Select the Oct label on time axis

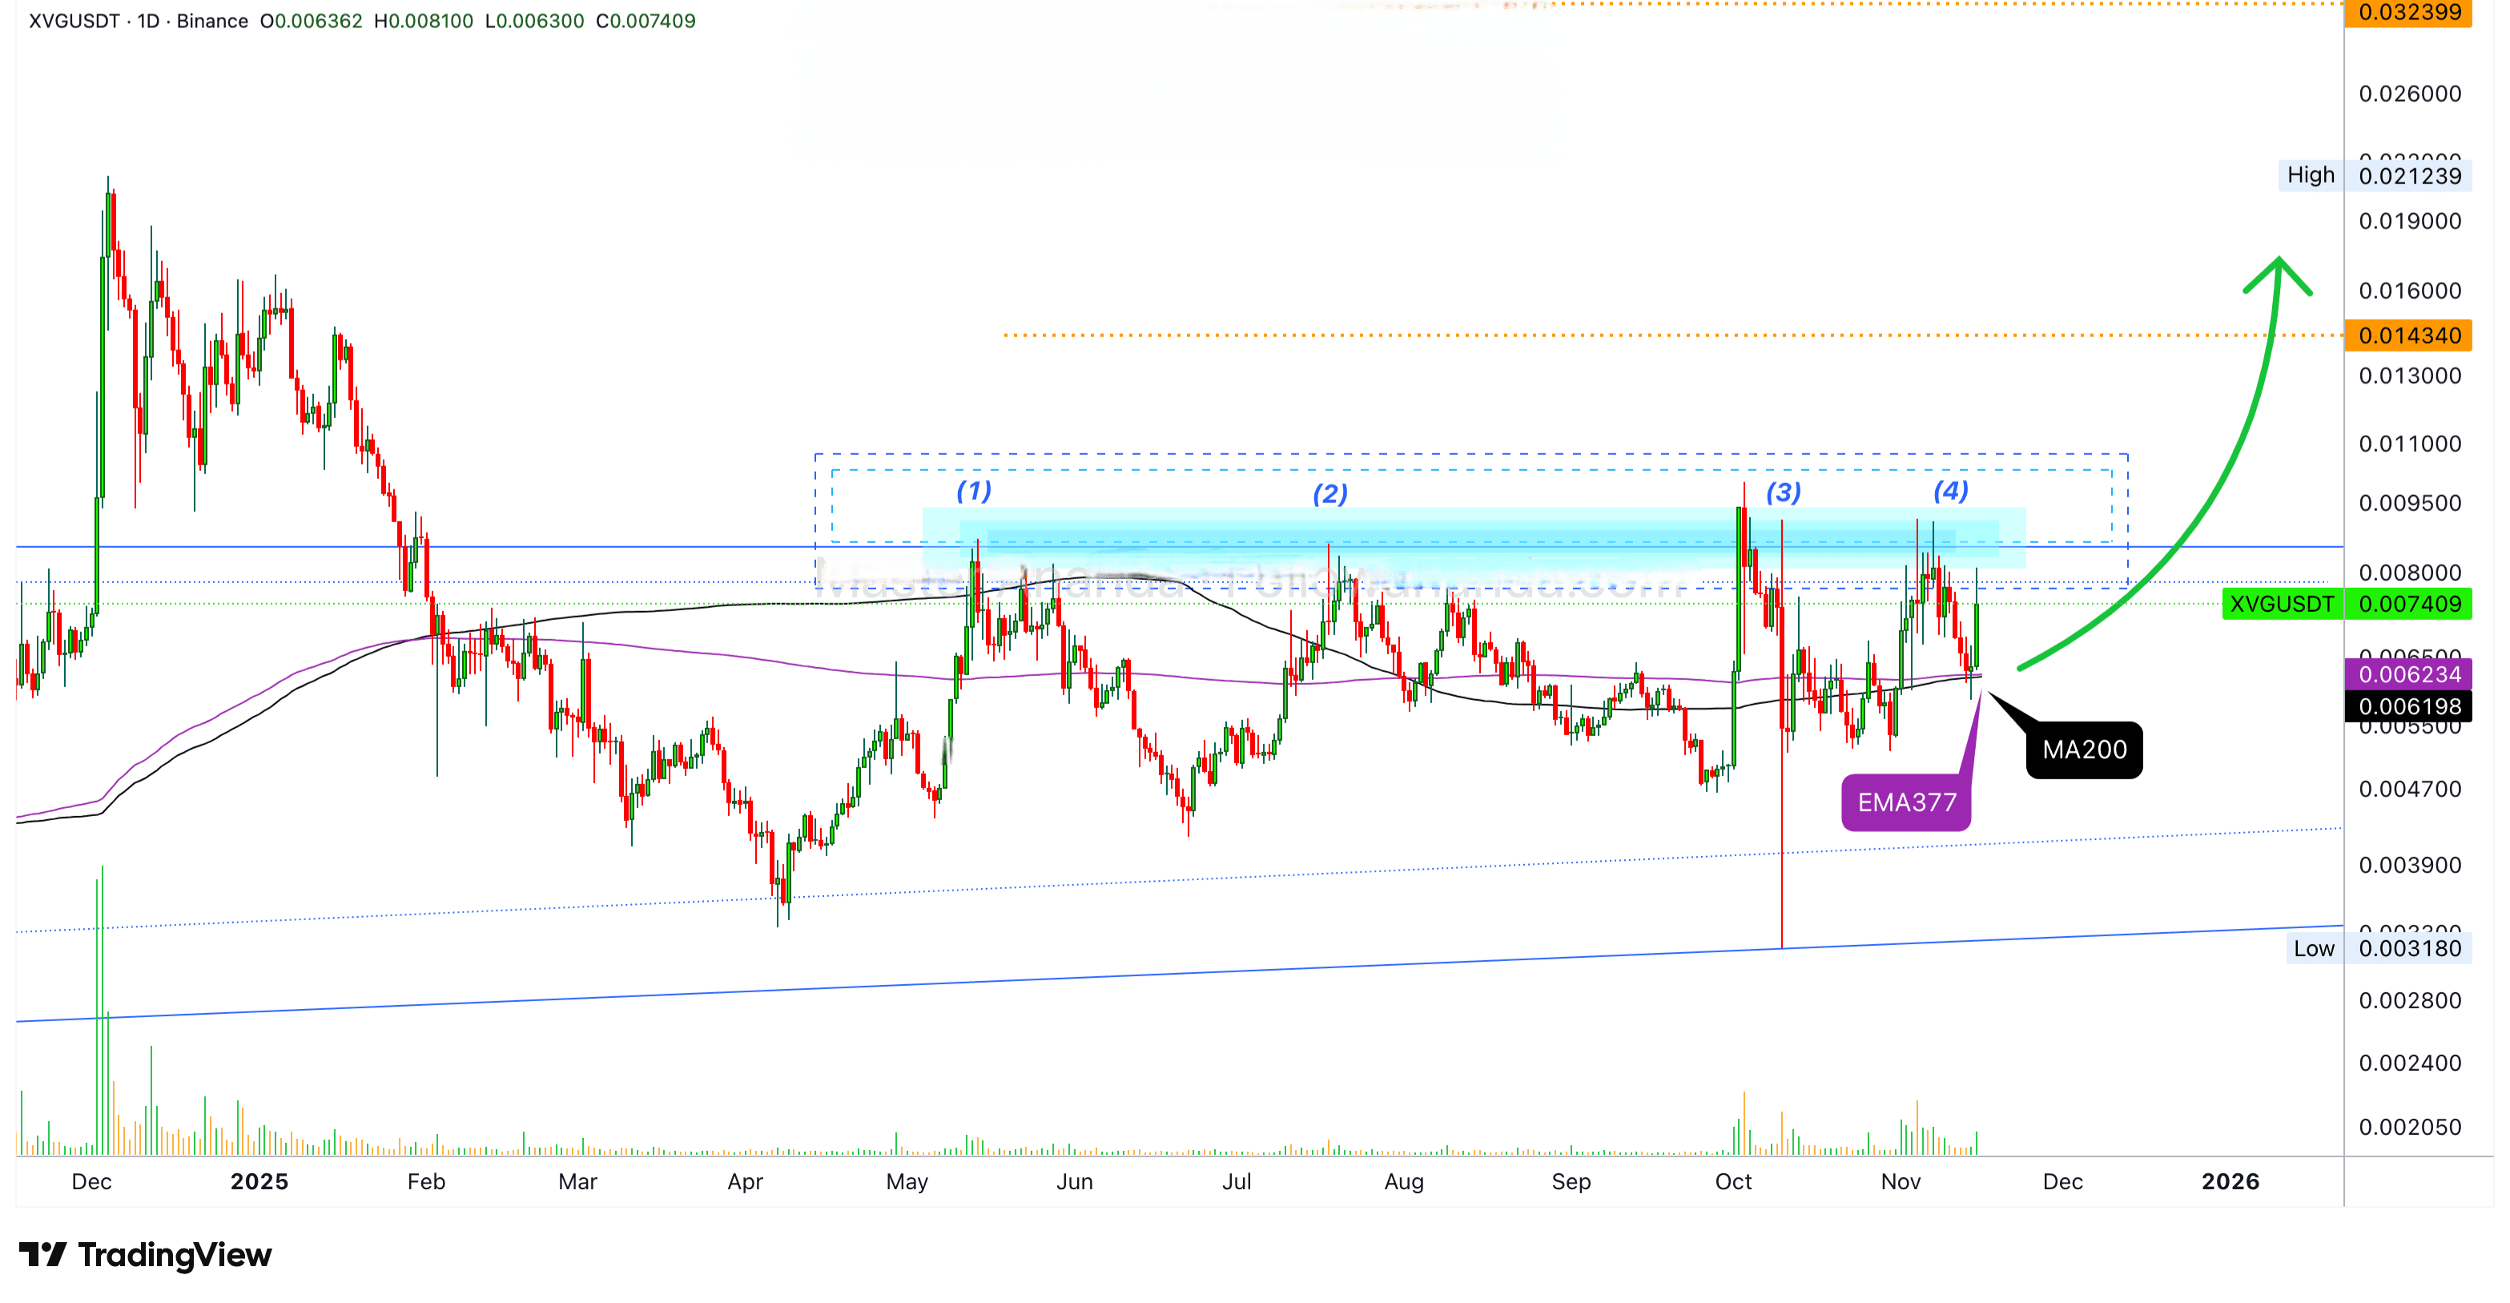click(1732, 1181)
